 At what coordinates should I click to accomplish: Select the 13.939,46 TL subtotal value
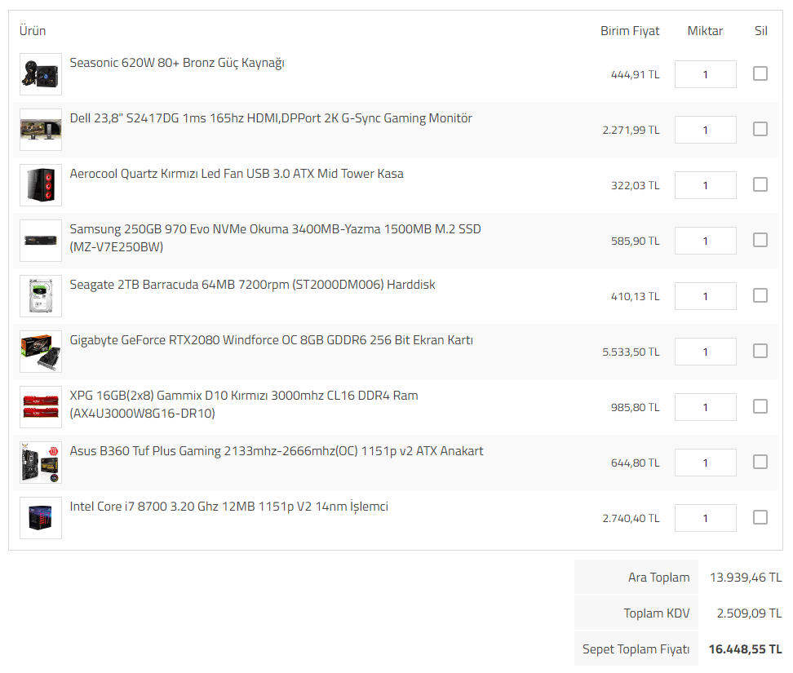pyautogui.click(x=746, y=578)
